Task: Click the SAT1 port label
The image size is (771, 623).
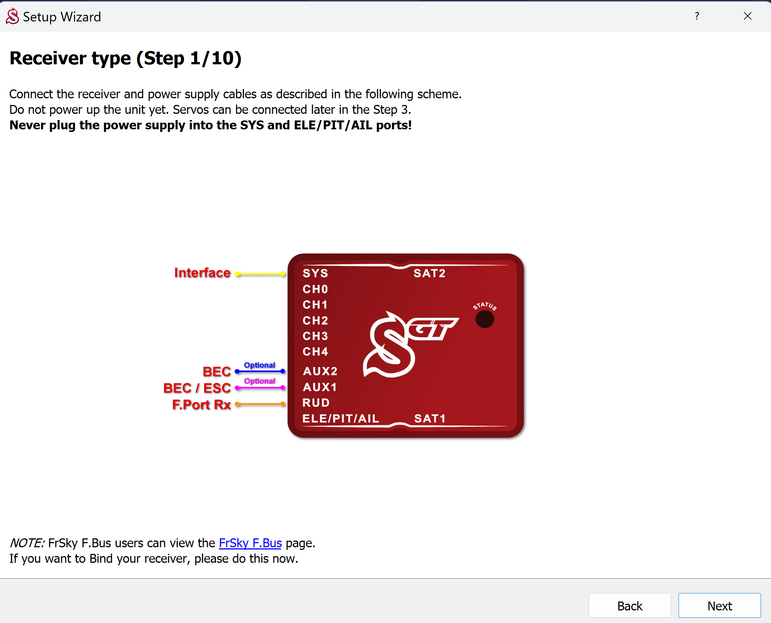Action: click(430, 418)
